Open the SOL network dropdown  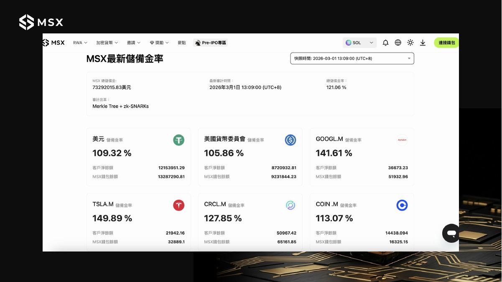pyautogui.click(x=359, y=43)
